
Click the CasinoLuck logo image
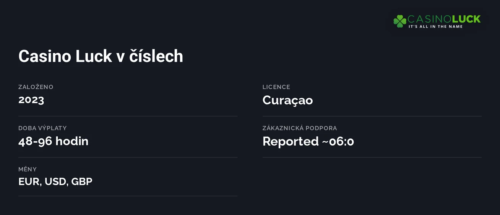[437, 21]
